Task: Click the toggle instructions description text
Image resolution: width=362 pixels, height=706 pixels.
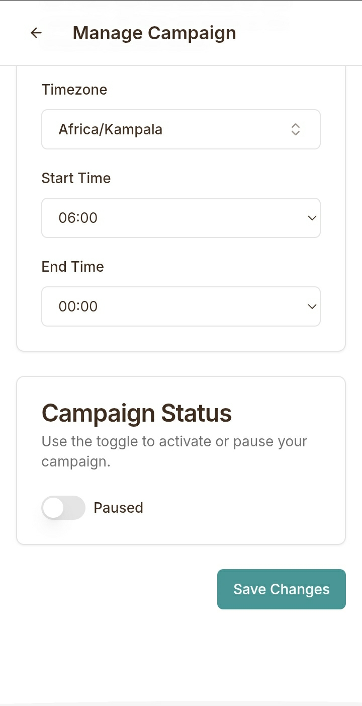Action: (174, 451)
